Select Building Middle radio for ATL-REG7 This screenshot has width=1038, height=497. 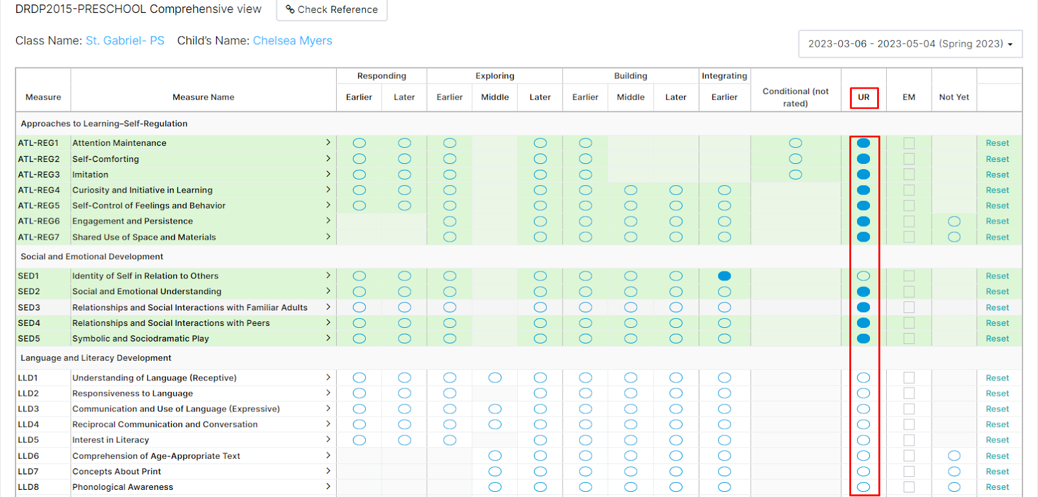click(x=631, y=237)
